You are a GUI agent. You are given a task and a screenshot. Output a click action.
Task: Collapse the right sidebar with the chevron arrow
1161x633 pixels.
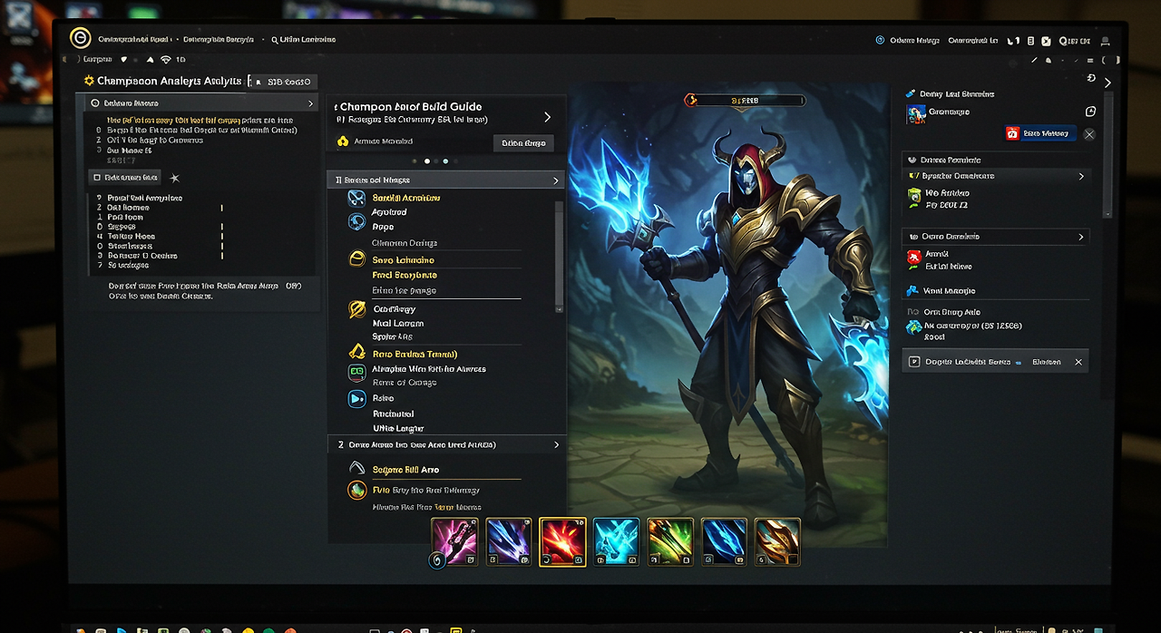(x=1107, y=83)
